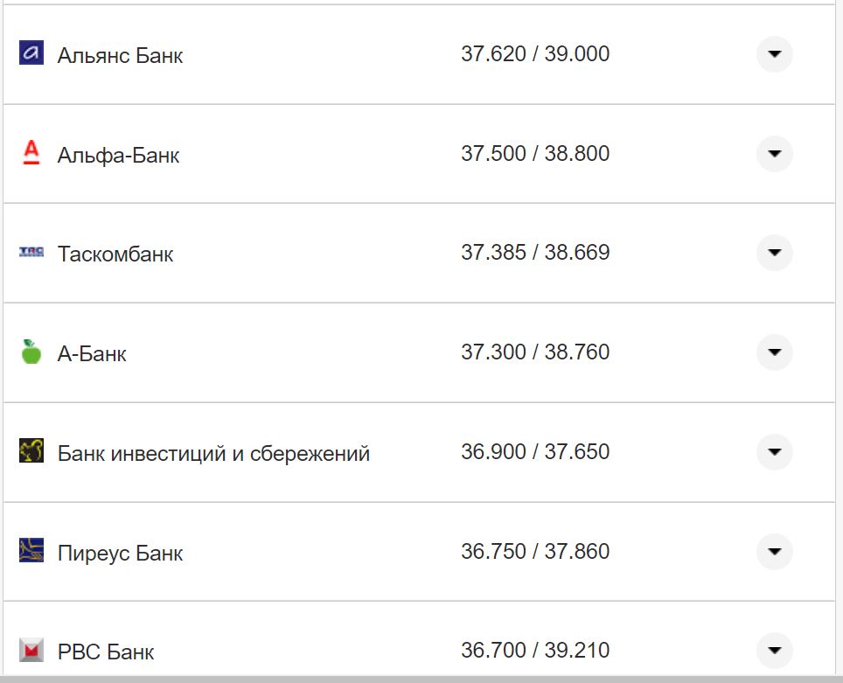Expand the Альянс Банк row details
Screen dimensions: 843x683
[774, 54]
